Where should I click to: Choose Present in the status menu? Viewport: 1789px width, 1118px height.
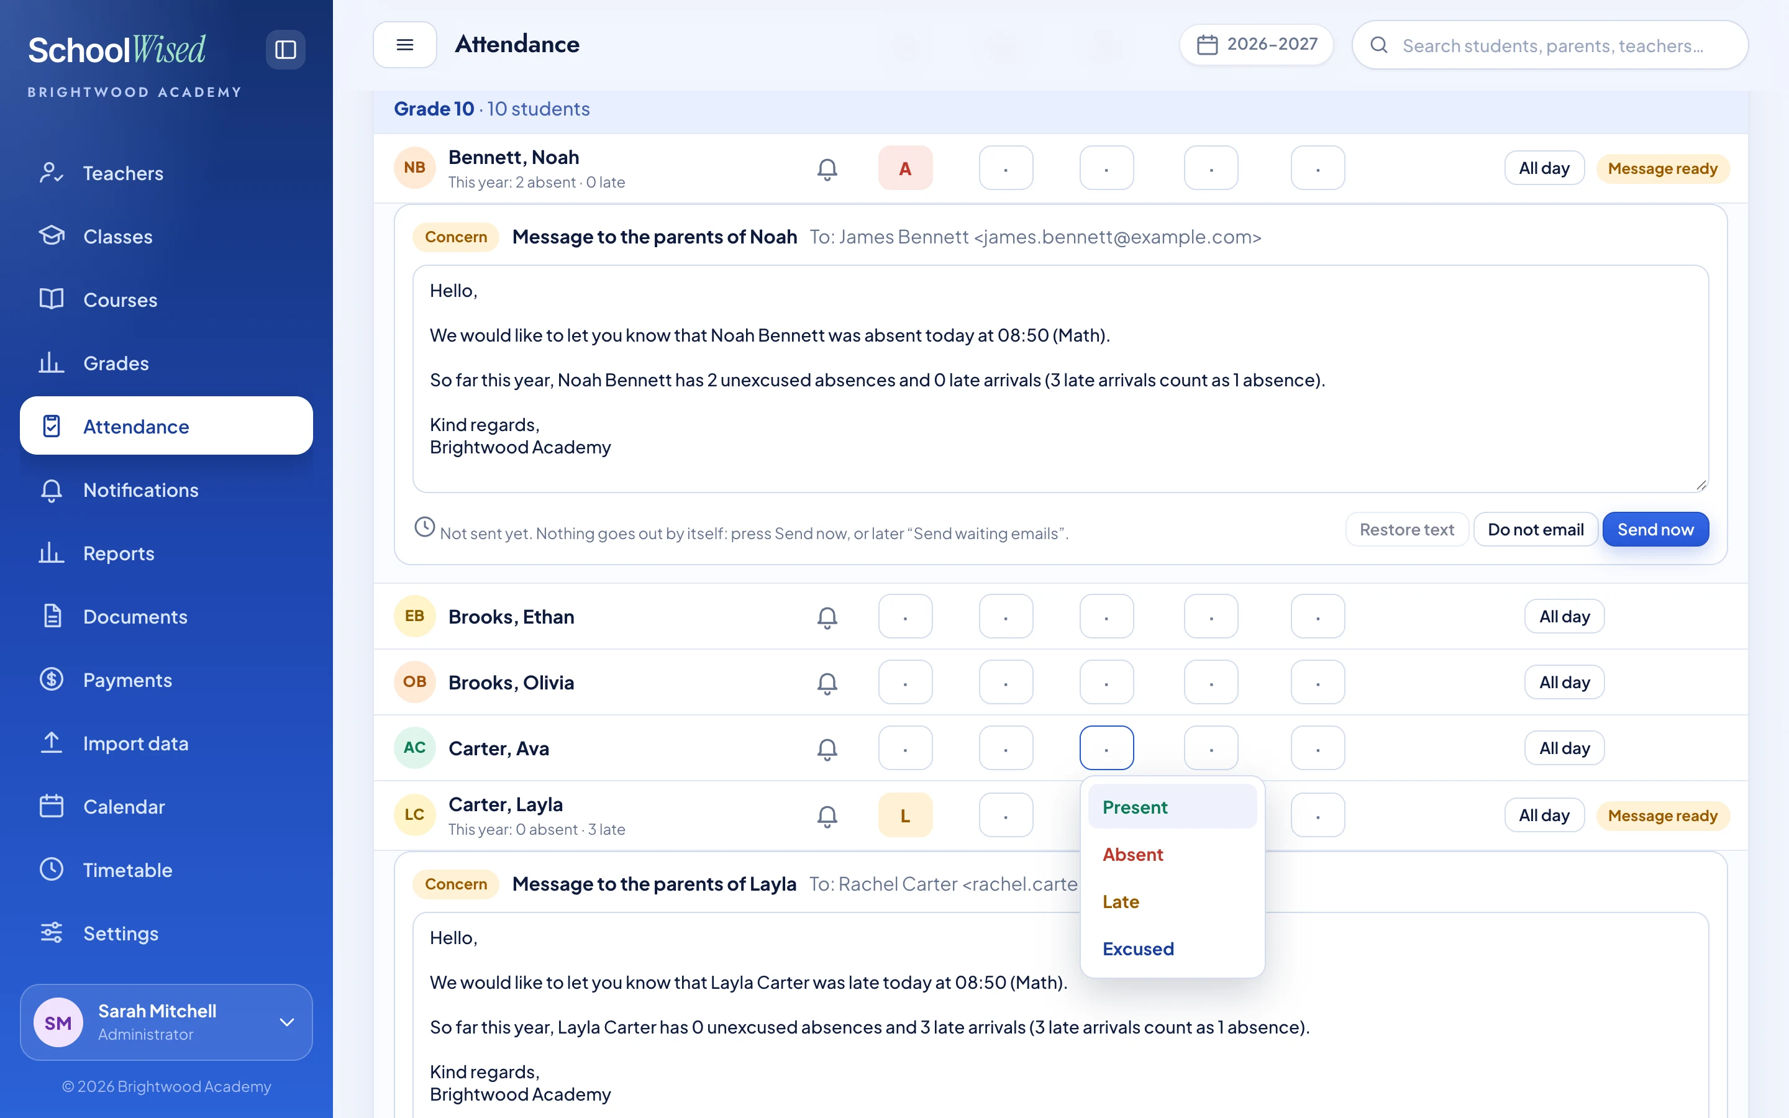tap(1172, 807)
